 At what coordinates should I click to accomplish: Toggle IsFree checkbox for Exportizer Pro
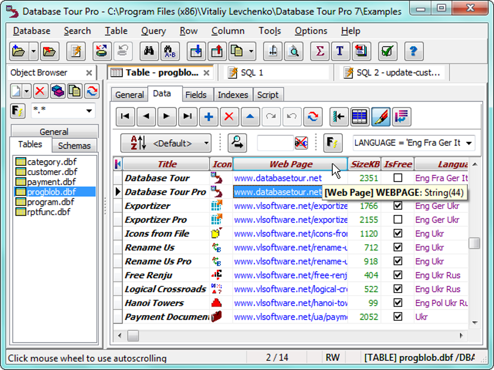click(398, 220)
